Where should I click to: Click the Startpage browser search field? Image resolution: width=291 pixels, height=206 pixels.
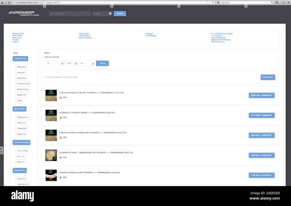point(246,2)
